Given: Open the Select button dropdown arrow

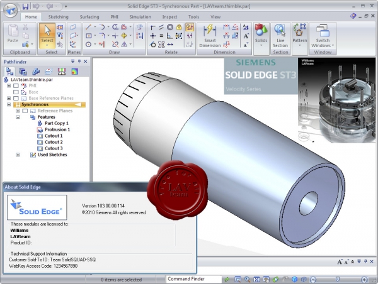Looking at the screenshot, I should [x=47, y=45].
